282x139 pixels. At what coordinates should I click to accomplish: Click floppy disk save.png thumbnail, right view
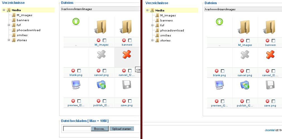(x=270, y=85)
